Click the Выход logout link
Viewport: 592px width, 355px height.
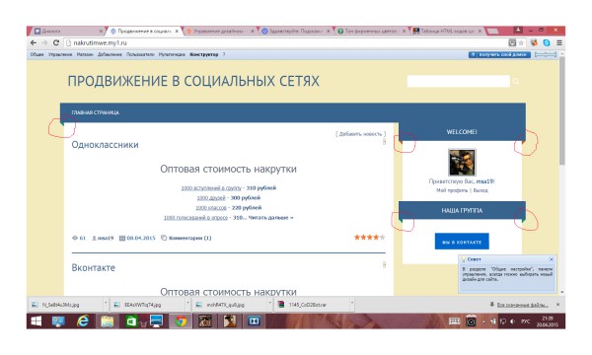click(x=481, y=190)
